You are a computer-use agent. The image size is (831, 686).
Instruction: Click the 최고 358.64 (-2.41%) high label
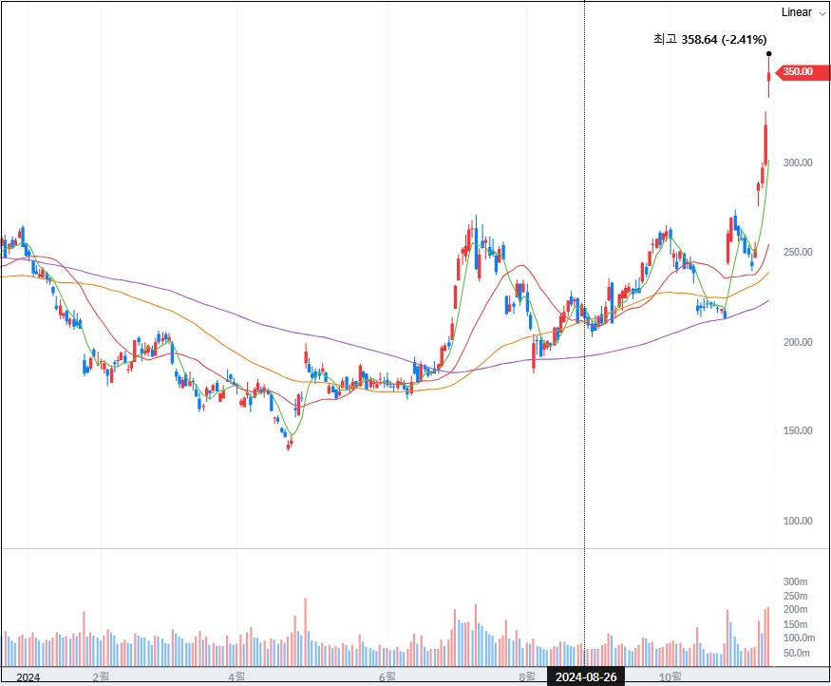[x=709, y=39]
